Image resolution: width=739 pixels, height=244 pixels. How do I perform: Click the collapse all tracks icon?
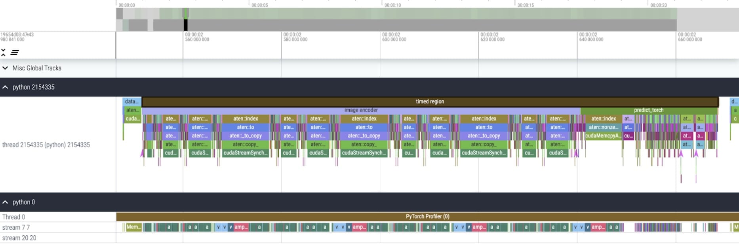coord(4,52)
